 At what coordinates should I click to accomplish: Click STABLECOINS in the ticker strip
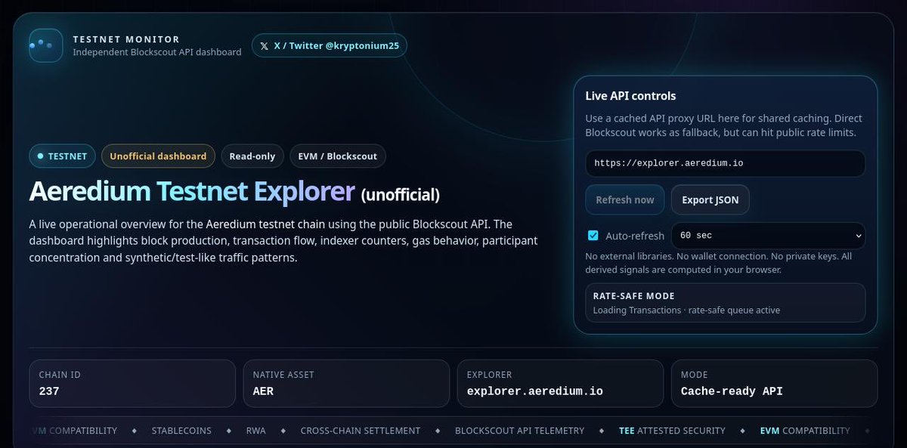coord(181,431)
